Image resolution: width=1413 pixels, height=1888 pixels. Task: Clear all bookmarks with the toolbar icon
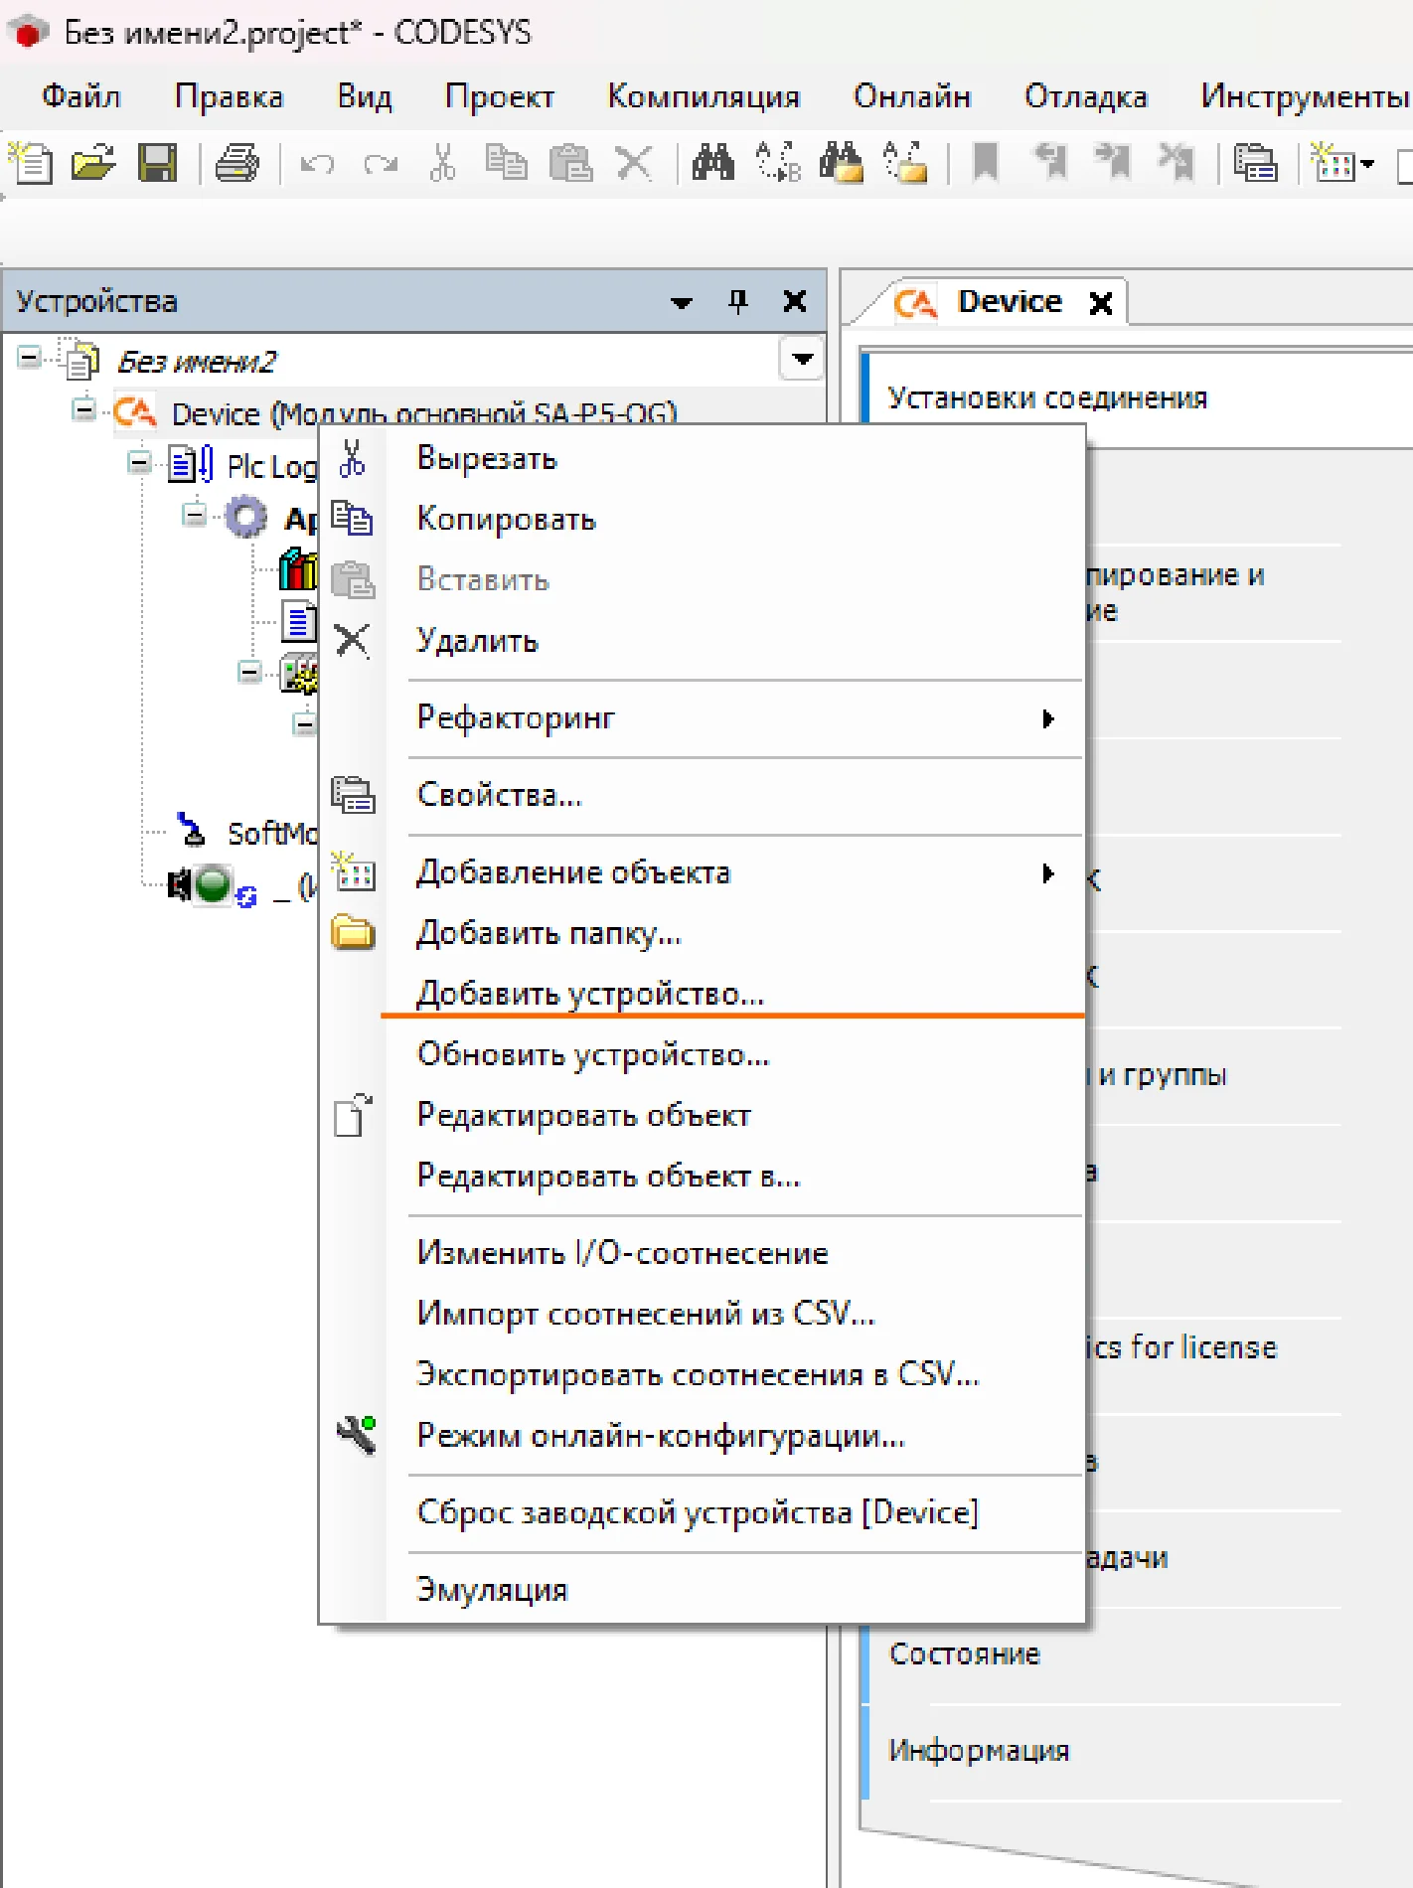click(1177, 162)
